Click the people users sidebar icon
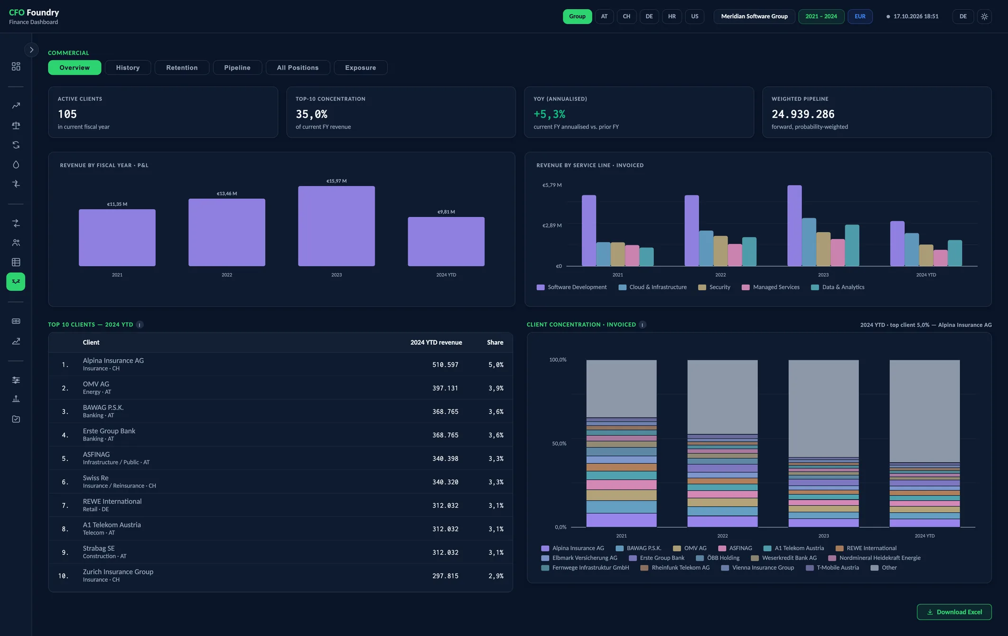Screen dimensions: 1008x636 [16, 242]
